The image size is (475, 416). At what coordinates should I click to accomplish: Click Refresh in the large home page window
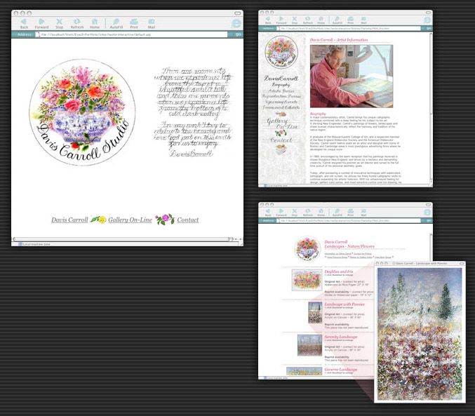tap(77, 24)
